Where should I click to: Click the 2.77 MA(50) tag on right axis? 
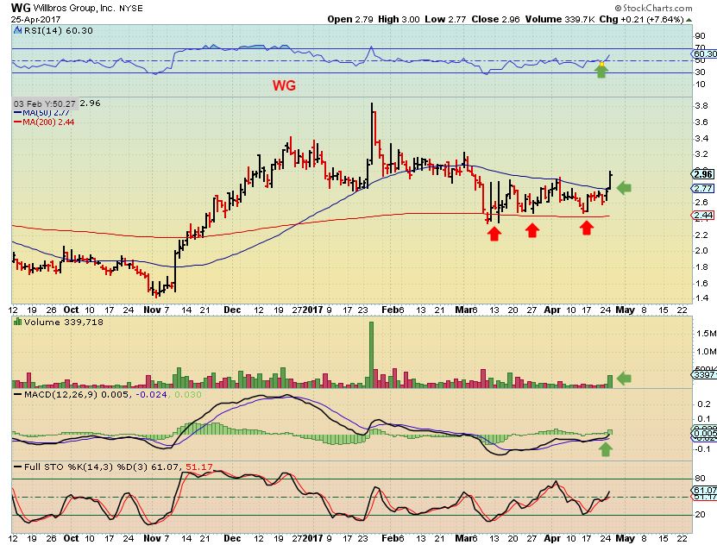click(x=702, y=188)
